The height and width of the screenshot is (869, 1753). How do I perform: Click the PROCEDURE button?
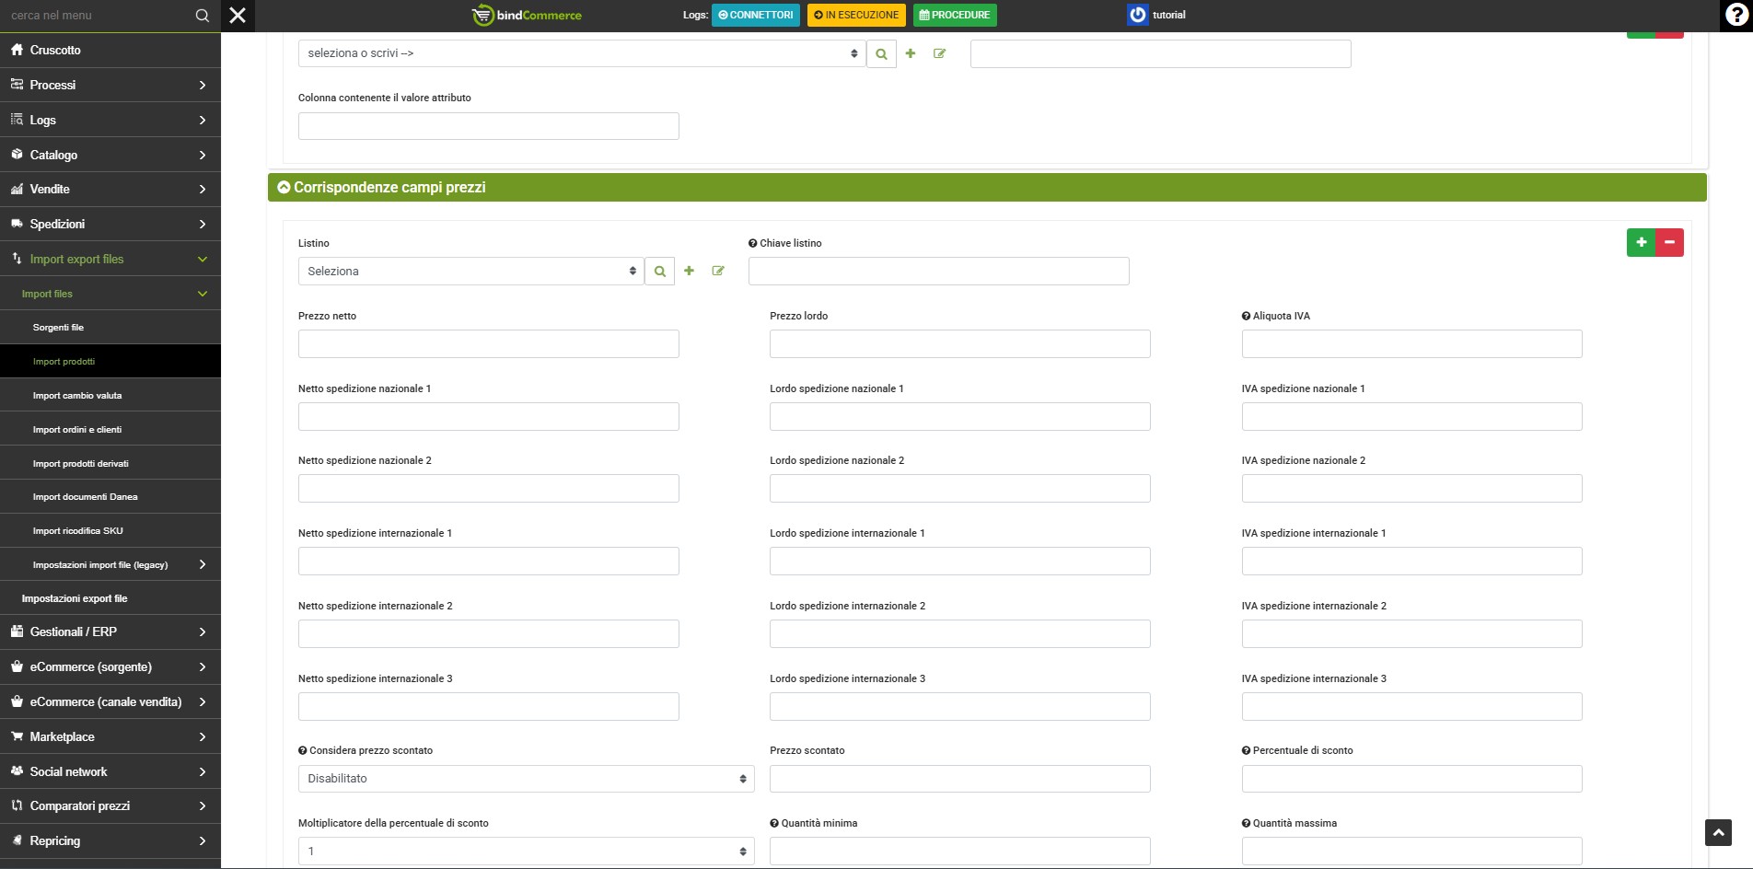coord(955,16)
